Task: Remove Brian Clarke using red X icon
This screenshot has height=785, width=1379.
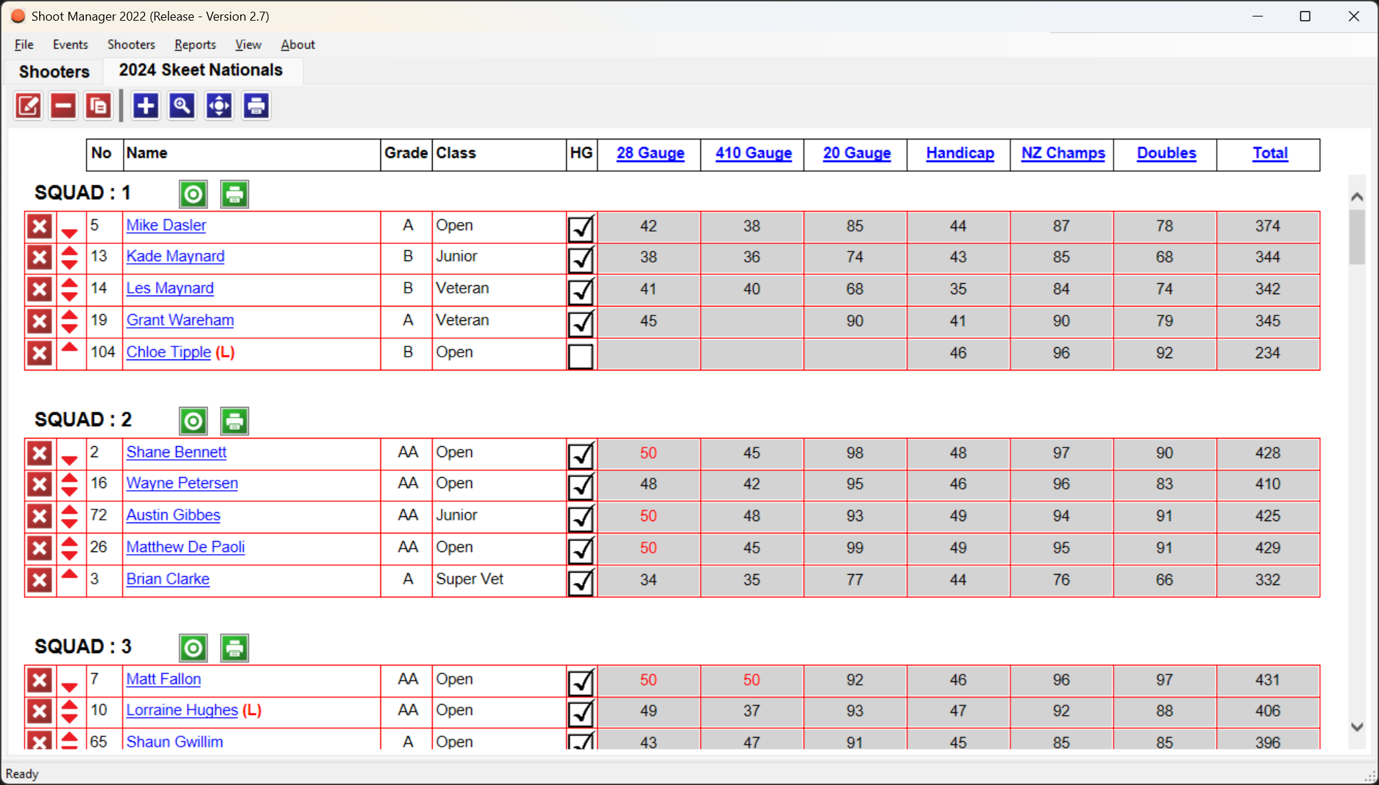Action: point(40,580)
